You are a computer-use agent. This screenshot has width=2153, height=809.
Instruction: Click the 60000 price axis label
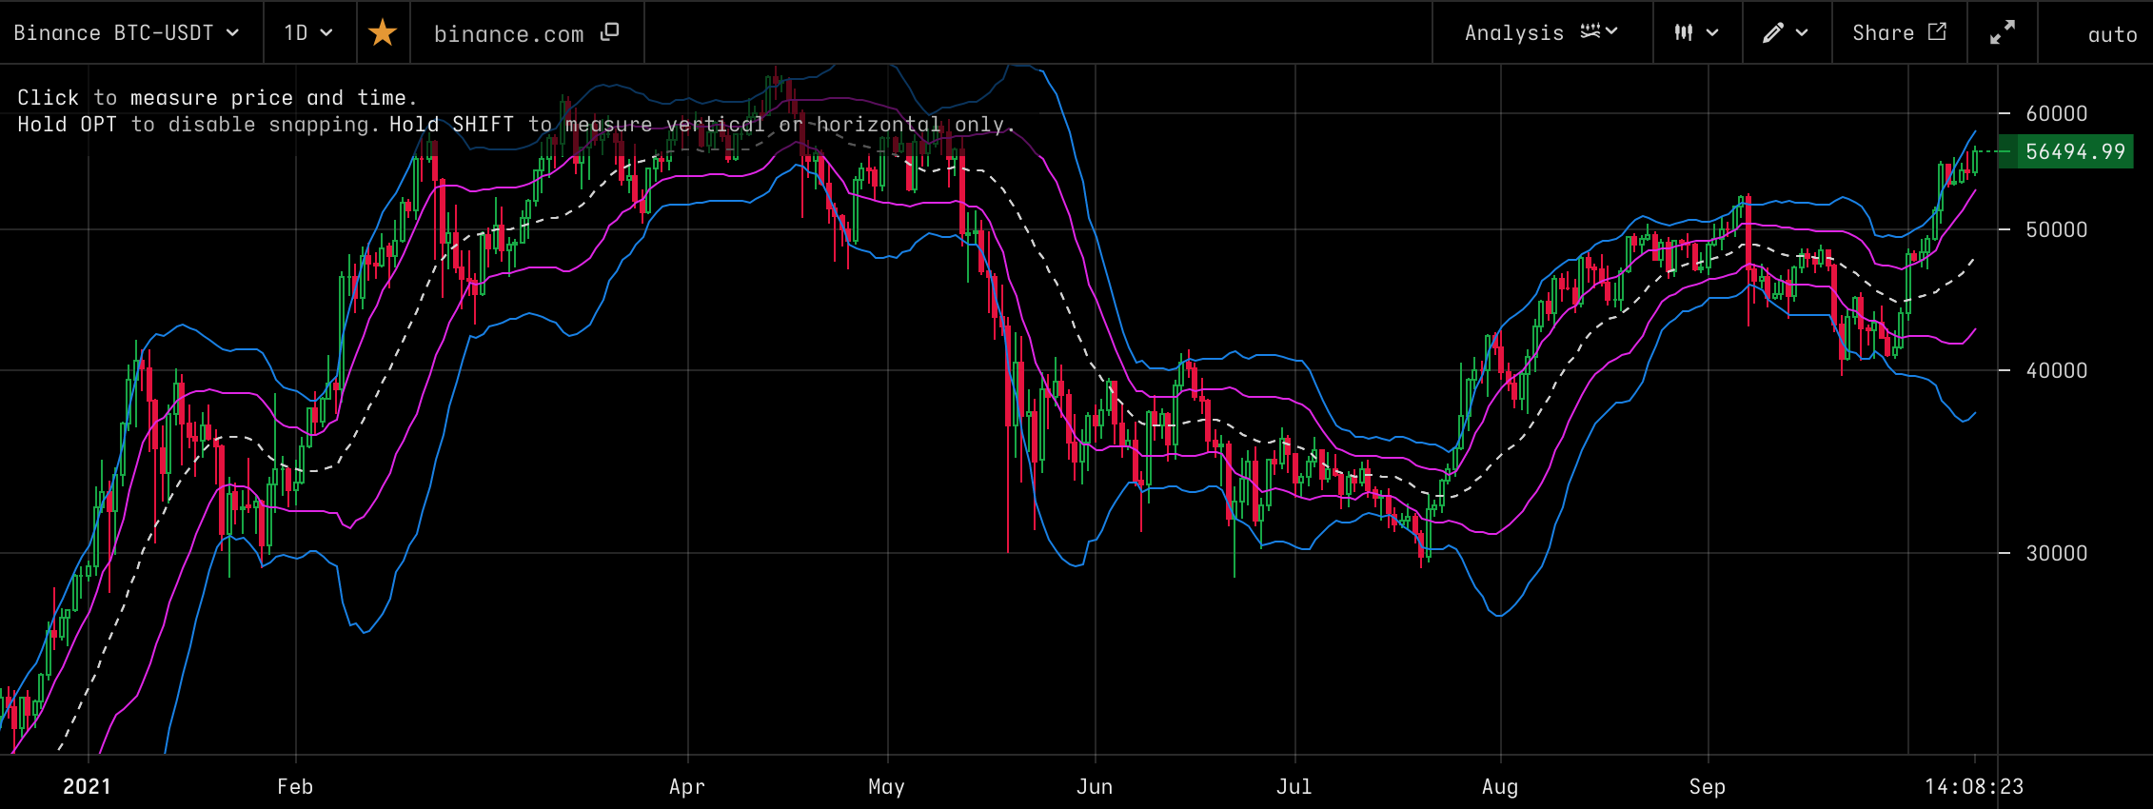[2057, 113]
